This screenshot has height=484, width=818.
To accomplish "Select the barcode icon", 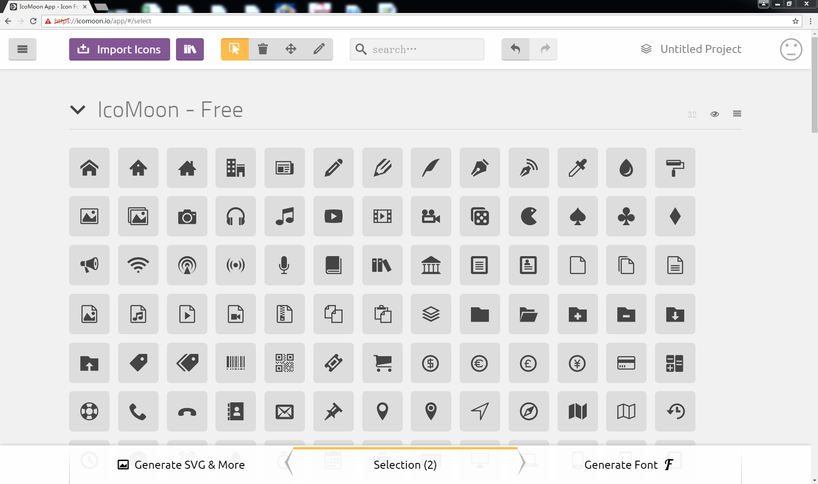I will point(236,363).
